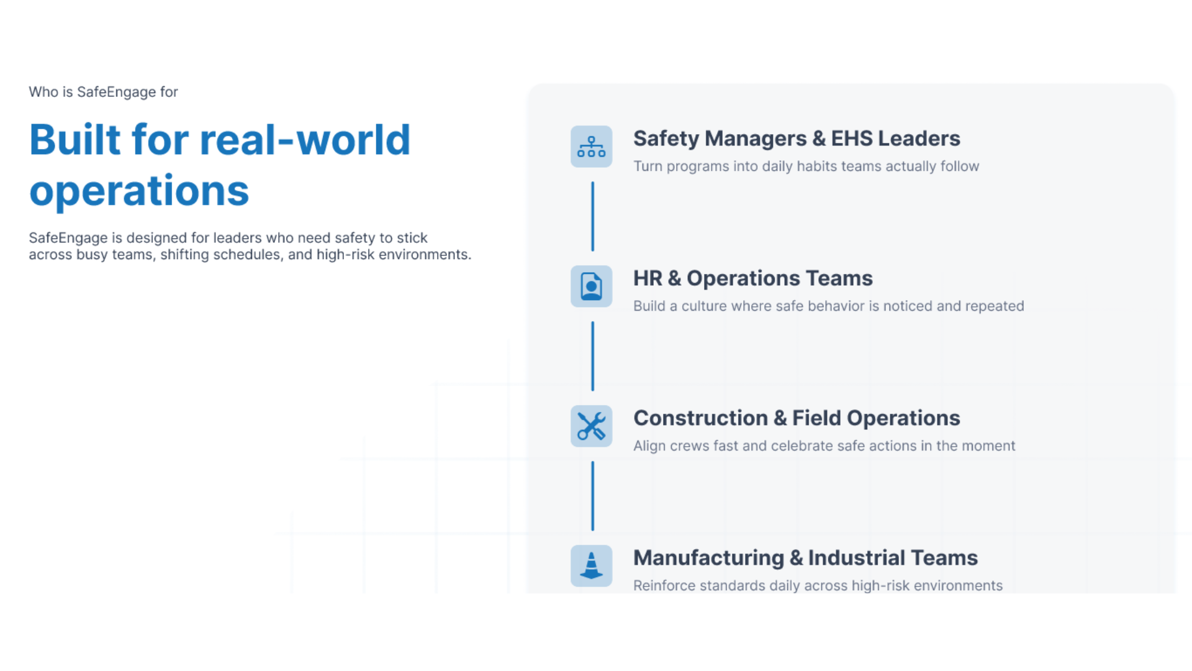The image size is (1192, 671).
Task: Click connector line below Construction tools icon
Action: pyautogui.click(x=592, y=496)
